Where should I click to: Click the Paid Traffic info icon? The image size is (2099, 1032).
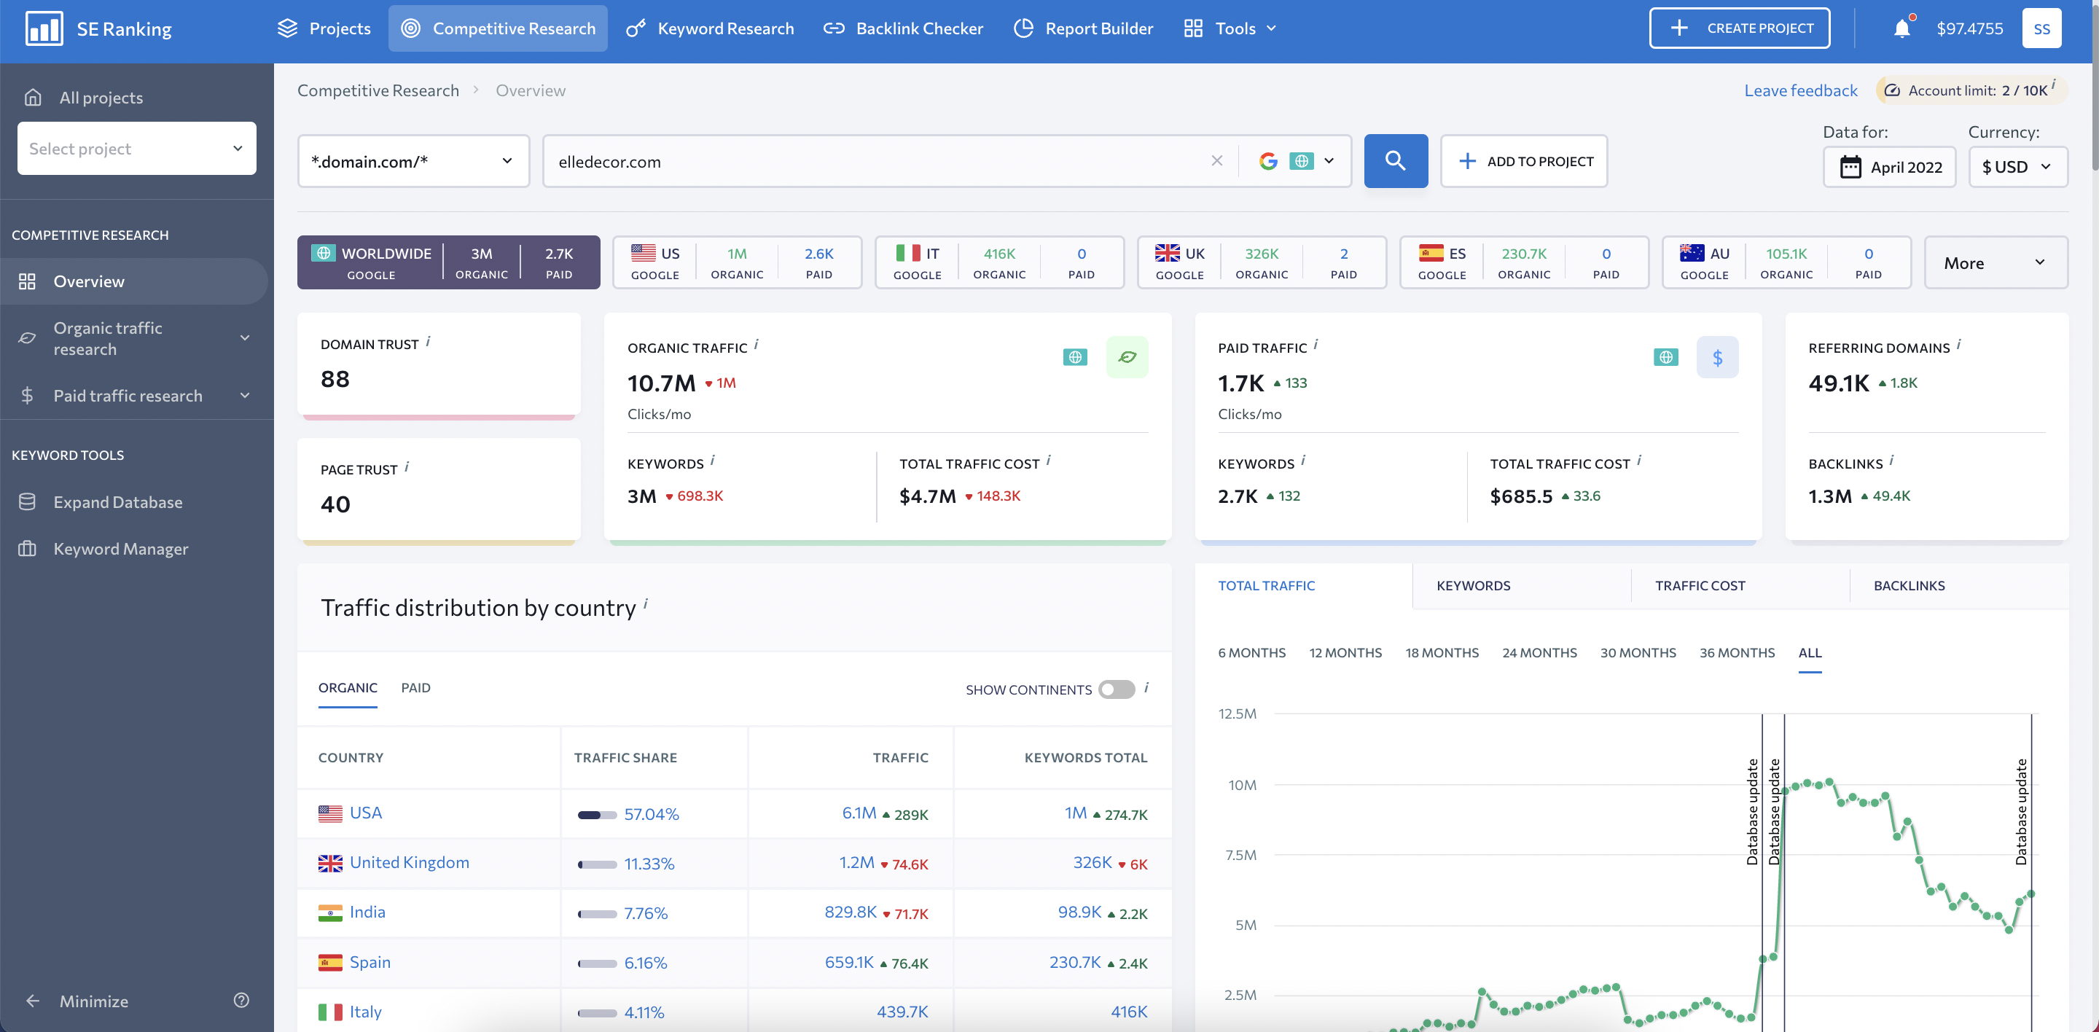click(1315, 345)
